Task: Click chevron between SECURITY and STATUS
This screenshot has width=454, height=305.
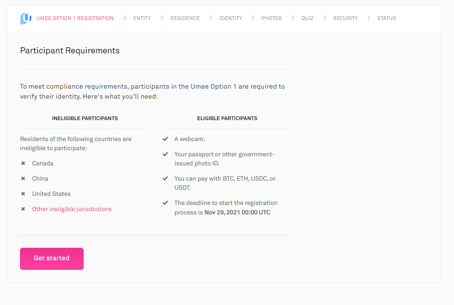Action: click(x=369, y=18)
